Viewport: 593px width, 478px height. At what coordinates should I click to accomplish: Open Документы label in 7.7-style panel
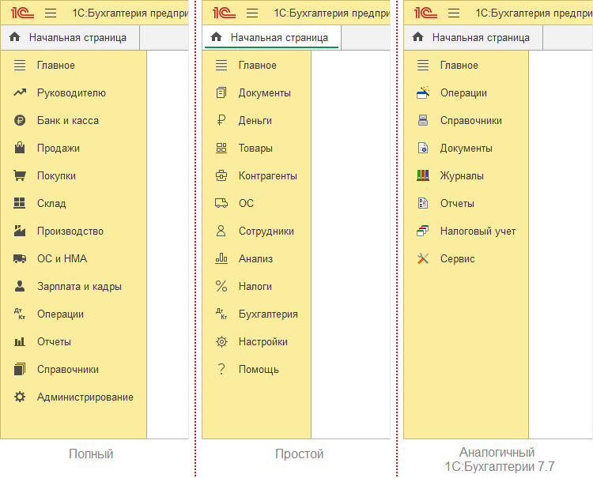(466, 148)
